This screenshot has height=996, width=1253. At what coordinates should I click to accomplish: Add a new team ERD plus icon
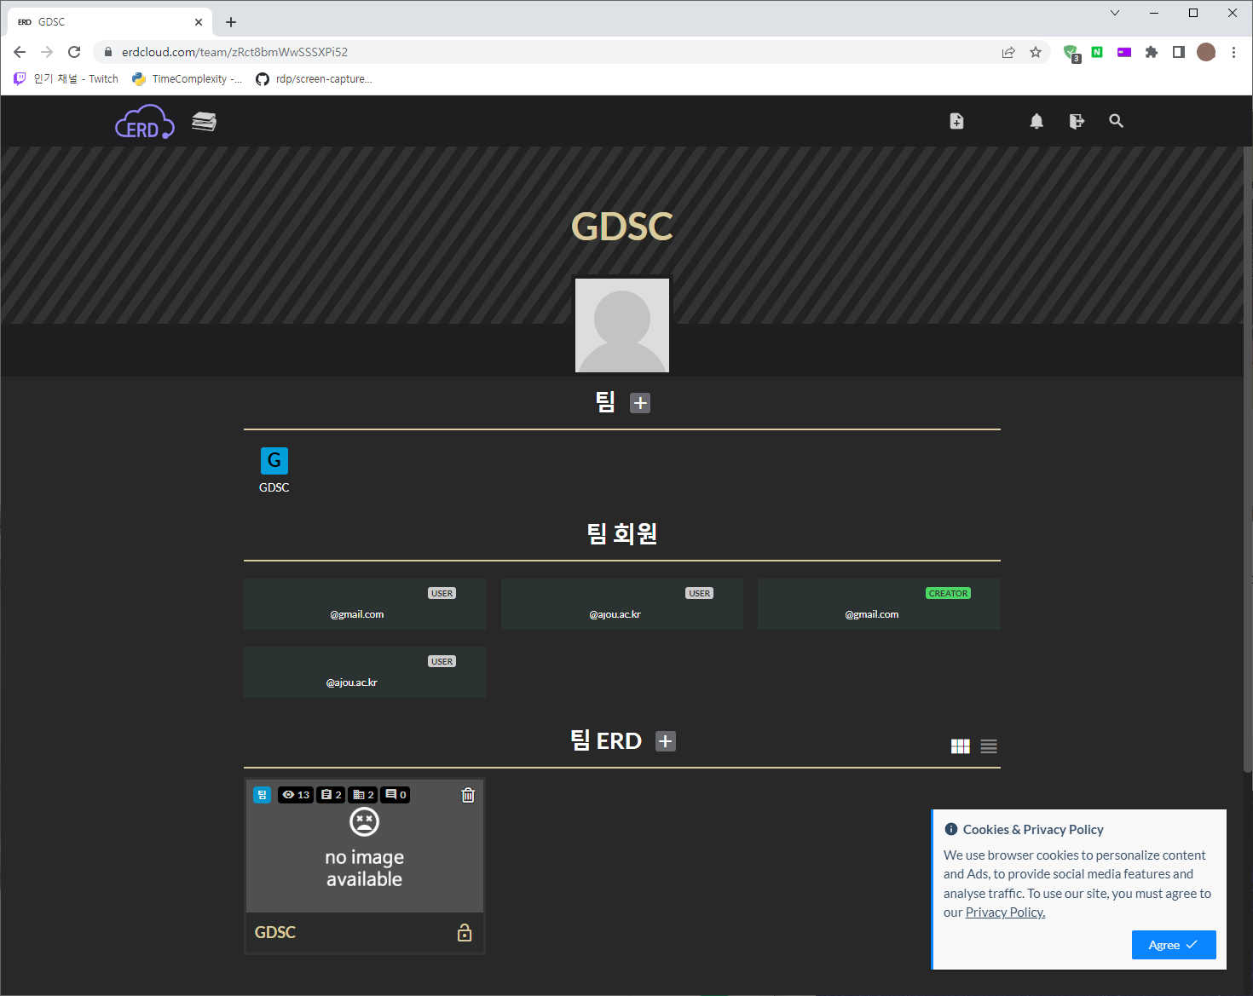coord(666,741)
